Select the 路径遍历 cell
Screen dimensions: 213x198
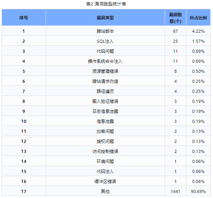coord(105,91)
